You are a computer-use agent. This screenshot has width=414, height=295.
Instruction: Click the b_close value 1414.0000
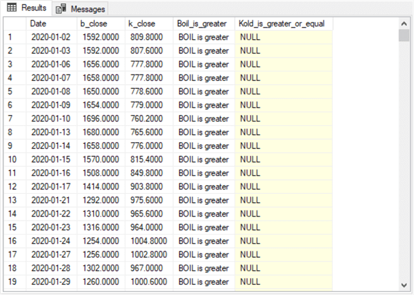pyautogui.click(x=101, y=186)
